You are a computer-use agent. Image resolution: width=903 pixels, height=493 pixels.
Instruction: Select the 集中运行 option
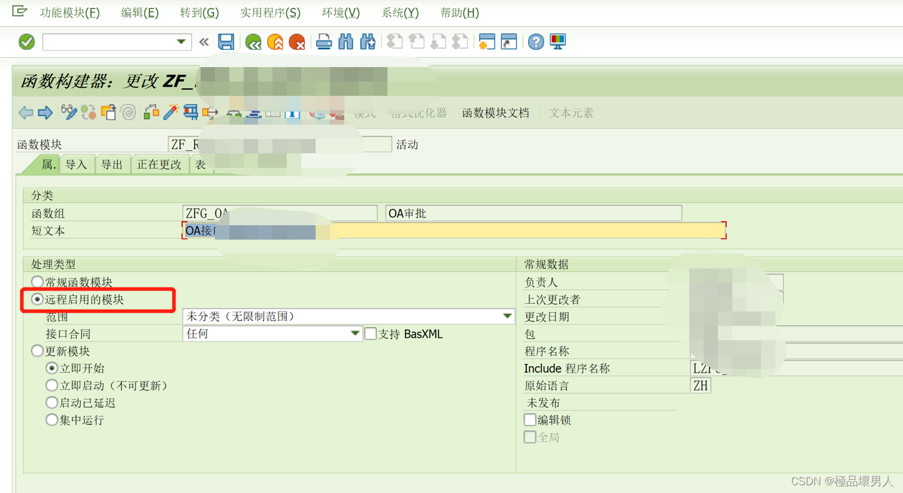coord(52,420)
